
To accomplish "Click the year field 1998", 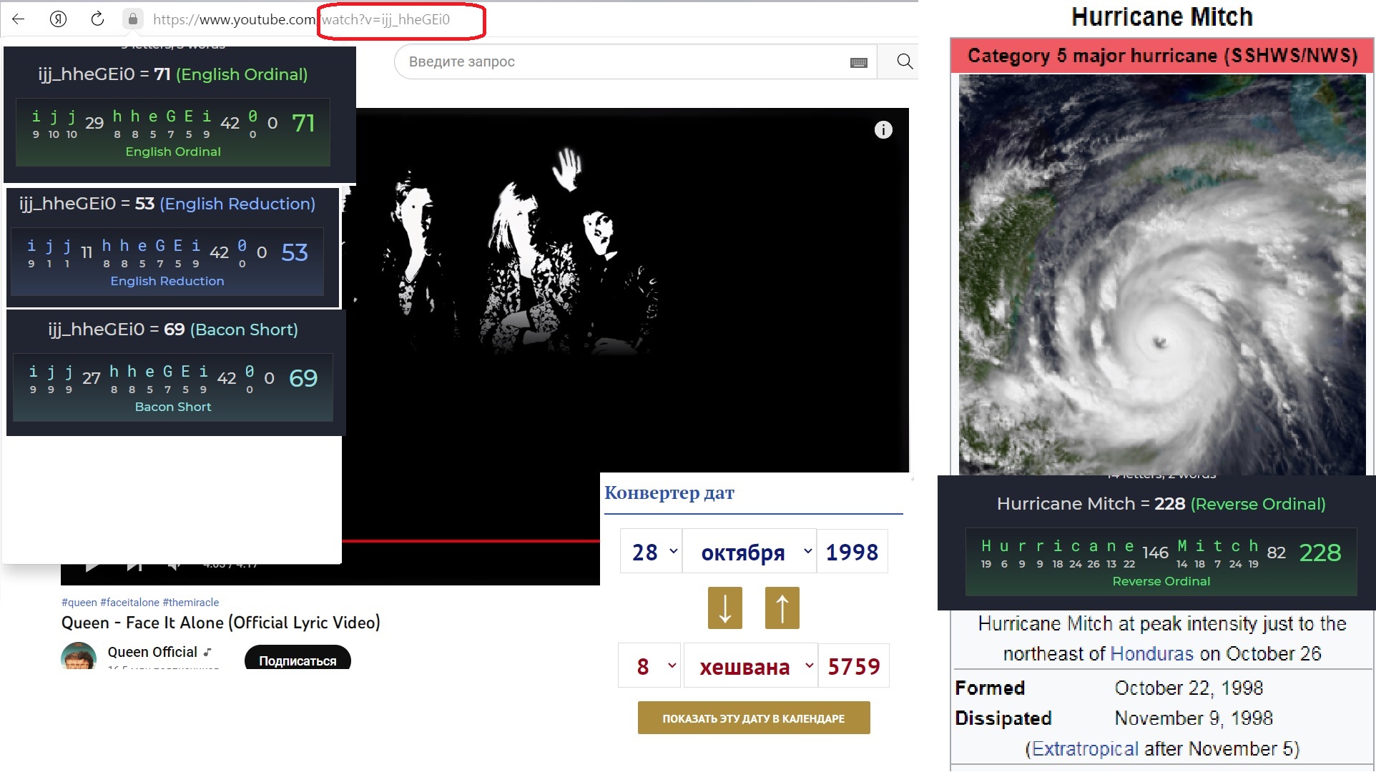I will pyautogui.click(x=852, y=552).
